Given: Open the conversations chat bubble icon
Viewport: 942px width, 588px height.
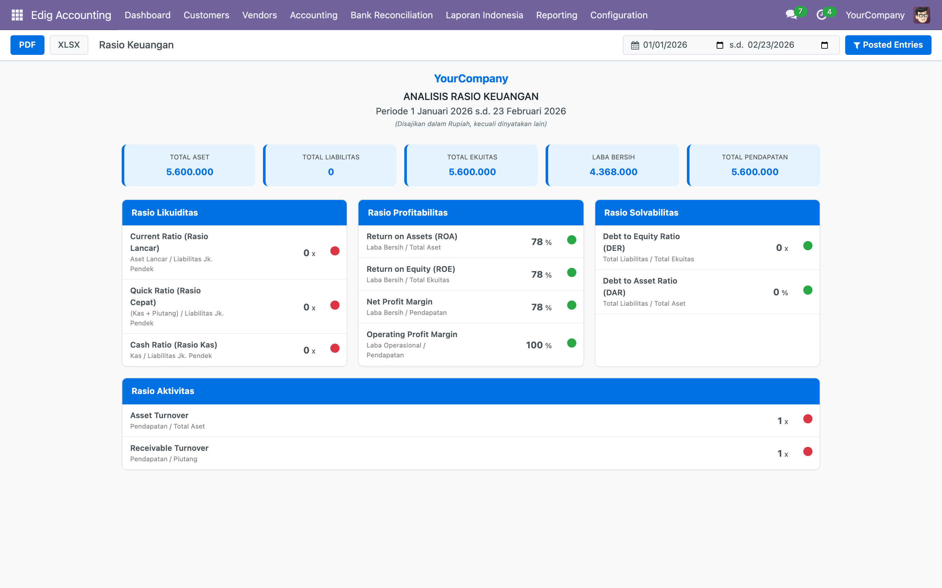Looking at the screenshot, I should (x=791, y=15).
